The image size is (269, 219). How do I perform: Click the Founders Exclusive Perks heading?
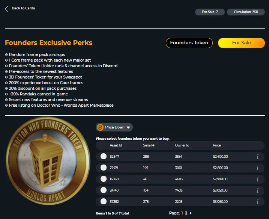click(48, 43)
